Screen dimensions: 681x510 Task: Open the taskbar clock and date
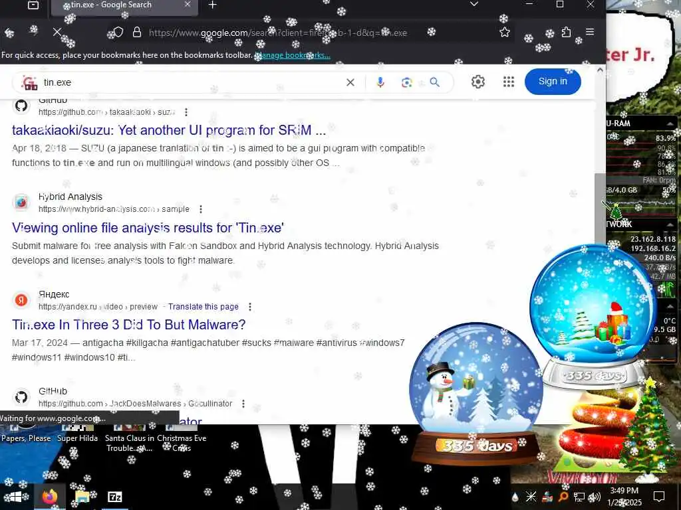click(x=624, y=497)
